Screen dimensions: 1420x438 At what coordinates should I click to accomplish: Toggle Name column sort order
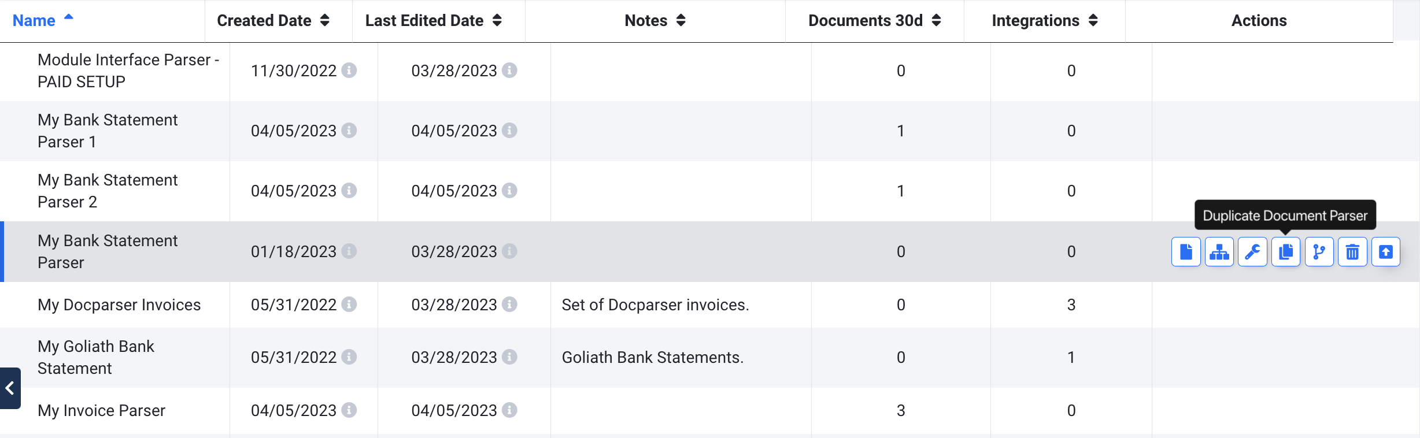[43, 21]
